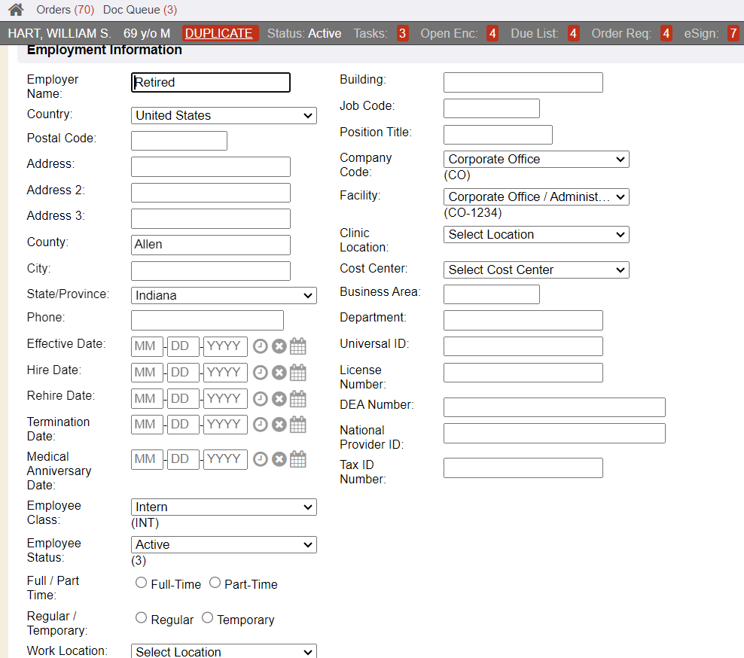Click into the DEA Number field
The height and width of the screenshot is (658, 744).
pyautogui.click(x=554, y=407)
